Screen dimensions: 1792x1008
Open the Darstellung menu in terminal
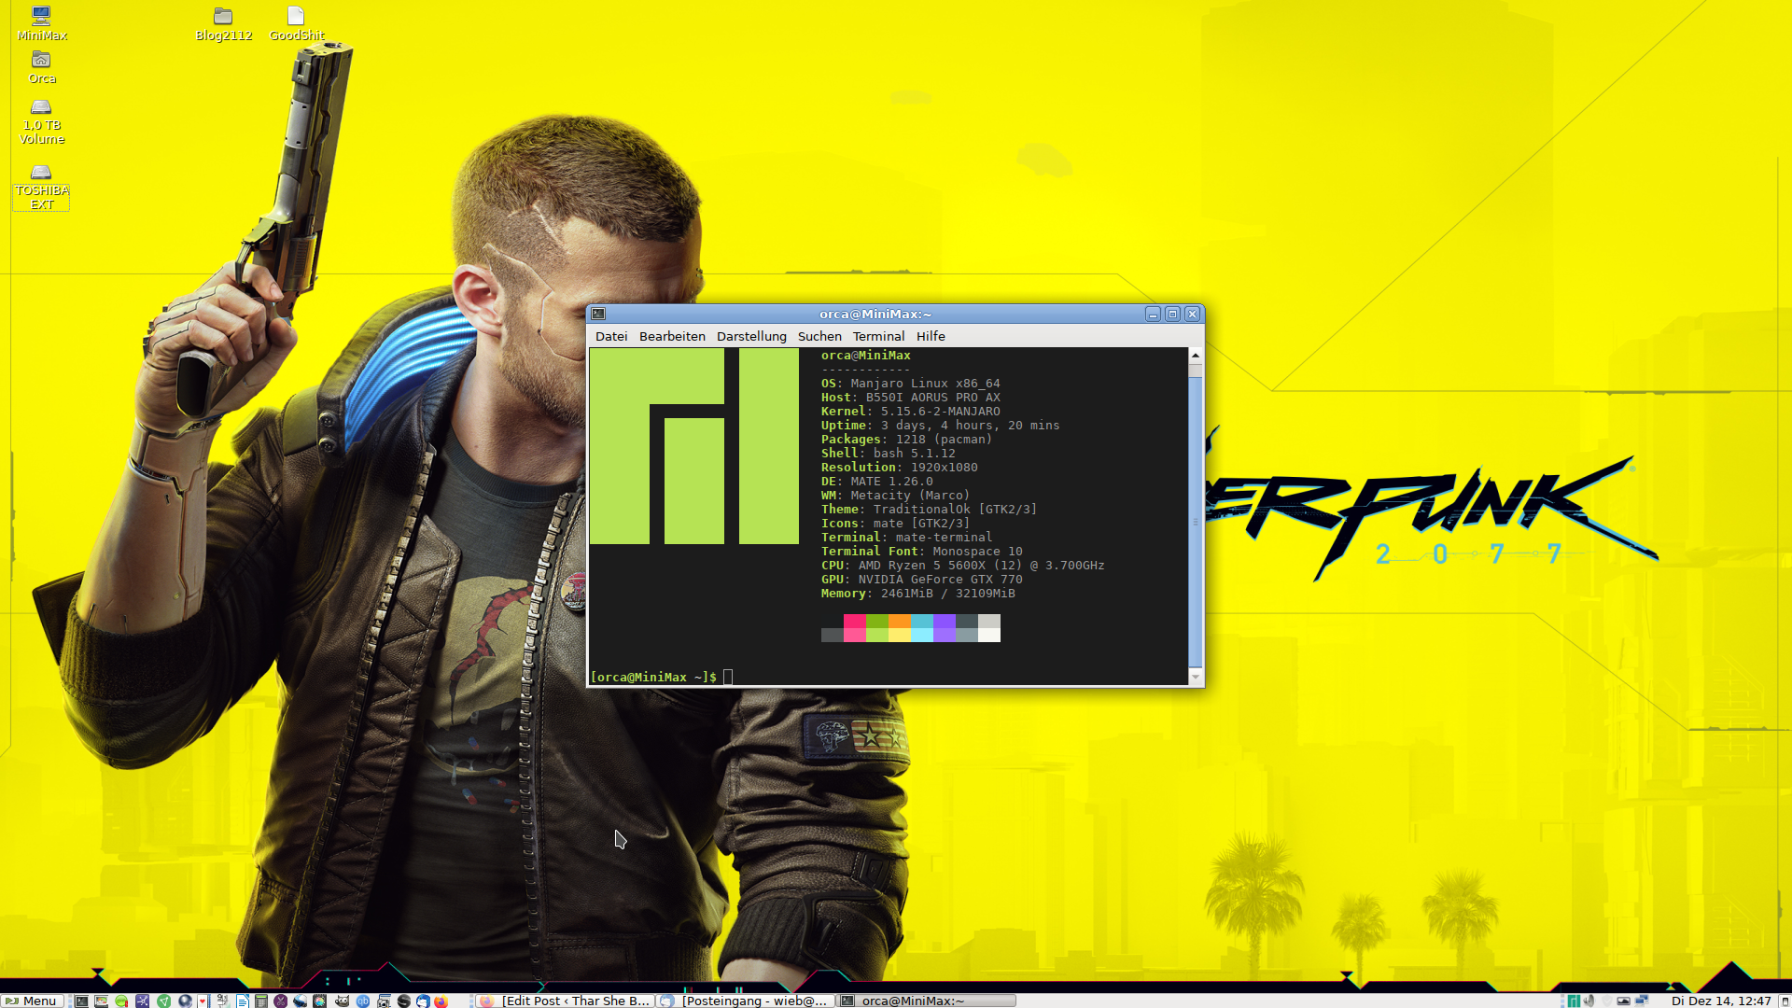(751, 336)
